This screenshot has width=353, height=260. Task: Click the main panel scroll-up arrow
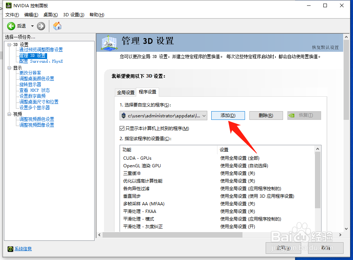pyautogui.click(x=346, y=37)
